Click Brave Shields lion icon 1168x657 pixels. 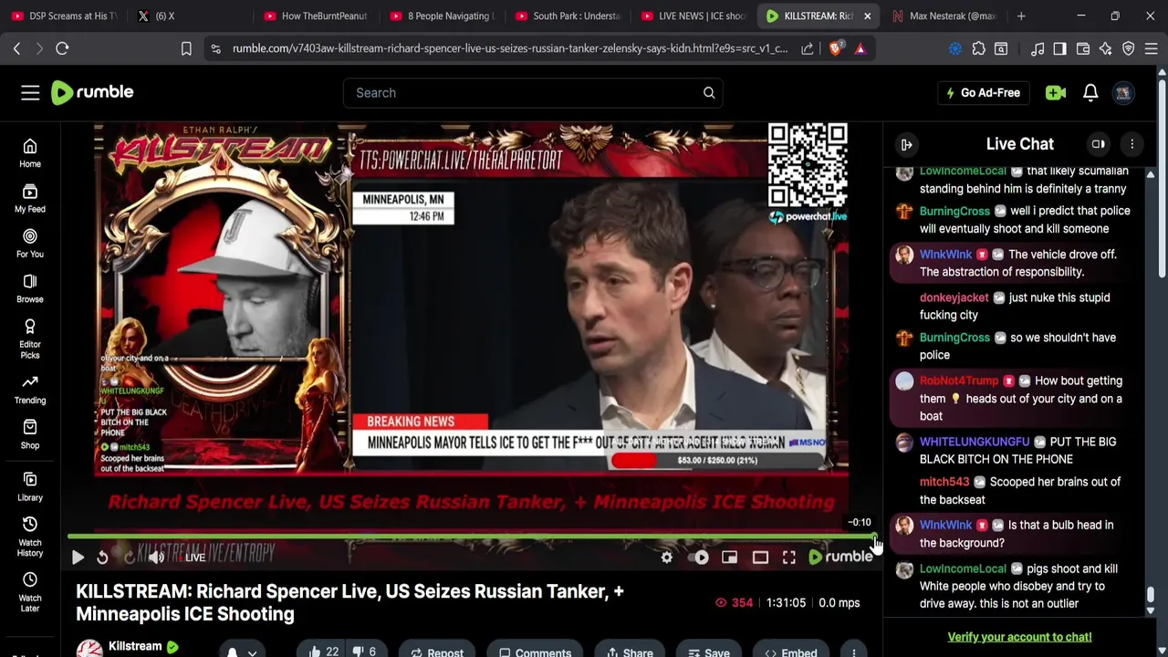pos(835,48)
